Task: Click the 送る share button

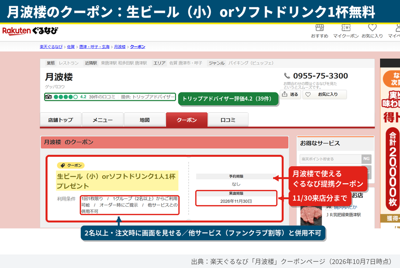Action: (x=290, y=94)
